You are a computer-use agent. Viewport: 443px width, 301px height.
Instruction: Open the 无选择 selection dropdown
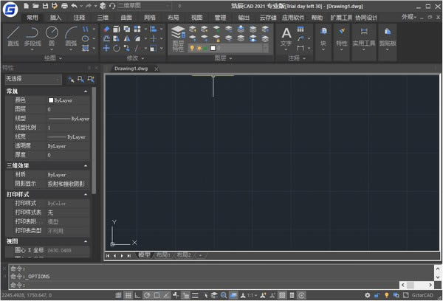pyautogui.click(x=33, y=80)
